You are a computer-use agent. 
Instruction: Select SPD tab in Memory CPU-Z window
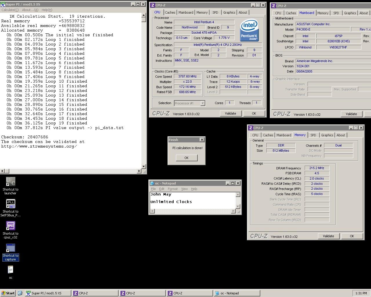(313, 135)
